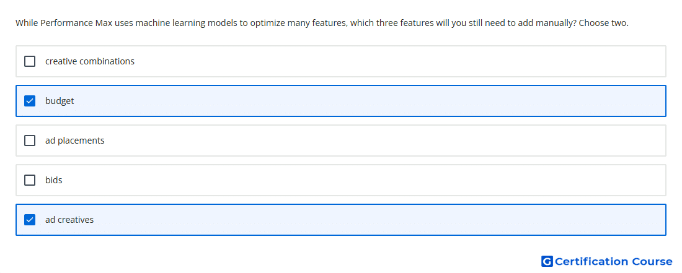
Task: Enable the bids checkbox
Action: pyautogui.click(x=30, y=180)
